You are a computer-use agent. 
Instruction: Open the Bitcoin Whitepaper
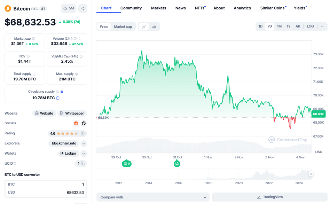tap(72, 113)
